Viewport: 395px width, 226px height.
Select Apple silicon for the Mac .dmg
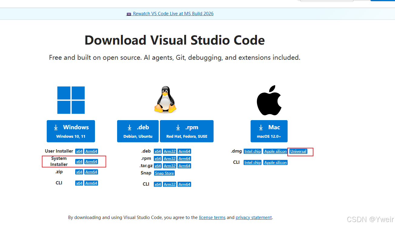[x=275, y=151]
